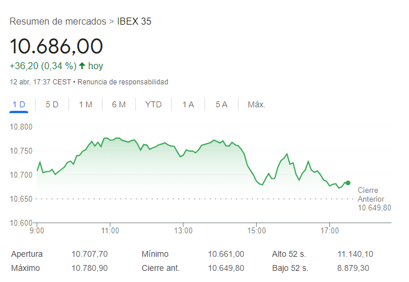Click the Apertura value 10.707,70
Screen dimensions: 409x282
(x=90, y=254)
